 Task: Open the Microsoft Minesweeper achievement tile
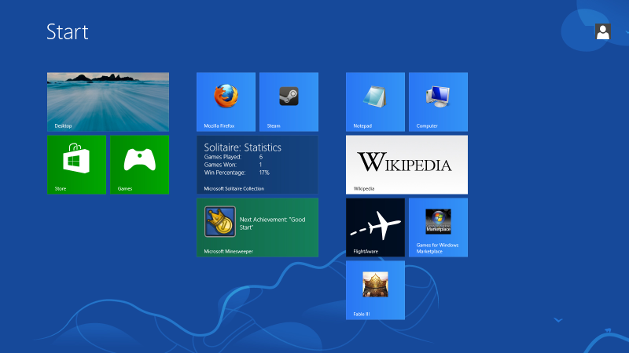[258, 227]
